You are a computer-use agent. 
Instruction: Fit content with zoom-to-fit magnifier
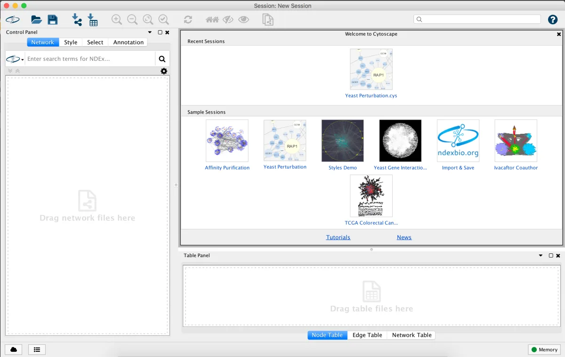click(x=148, y=20)
